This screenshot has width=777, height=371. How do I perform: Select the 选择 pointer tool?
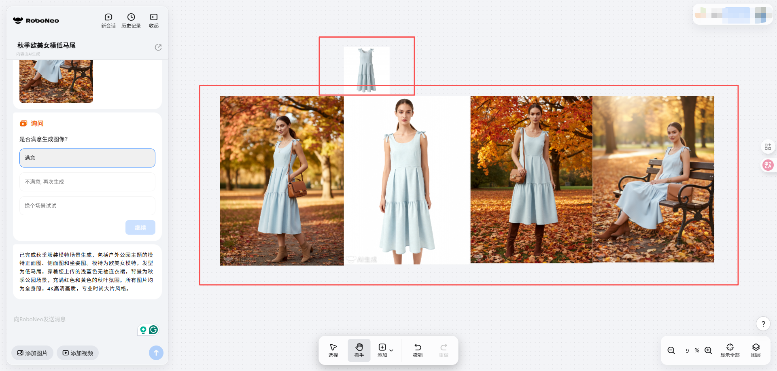[x=333, y=350]
